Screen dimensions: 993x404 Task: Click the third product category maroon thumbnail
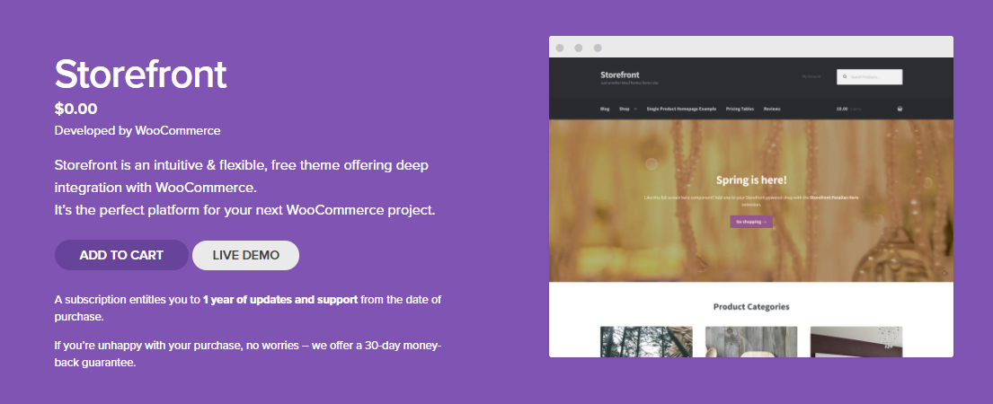tap(856, 341)
